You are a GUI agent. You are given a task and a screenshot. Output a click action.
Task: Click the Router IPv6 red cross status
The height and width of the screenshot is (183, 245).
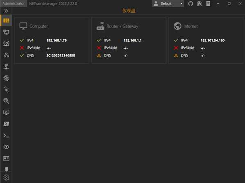[x=99, y=48]
